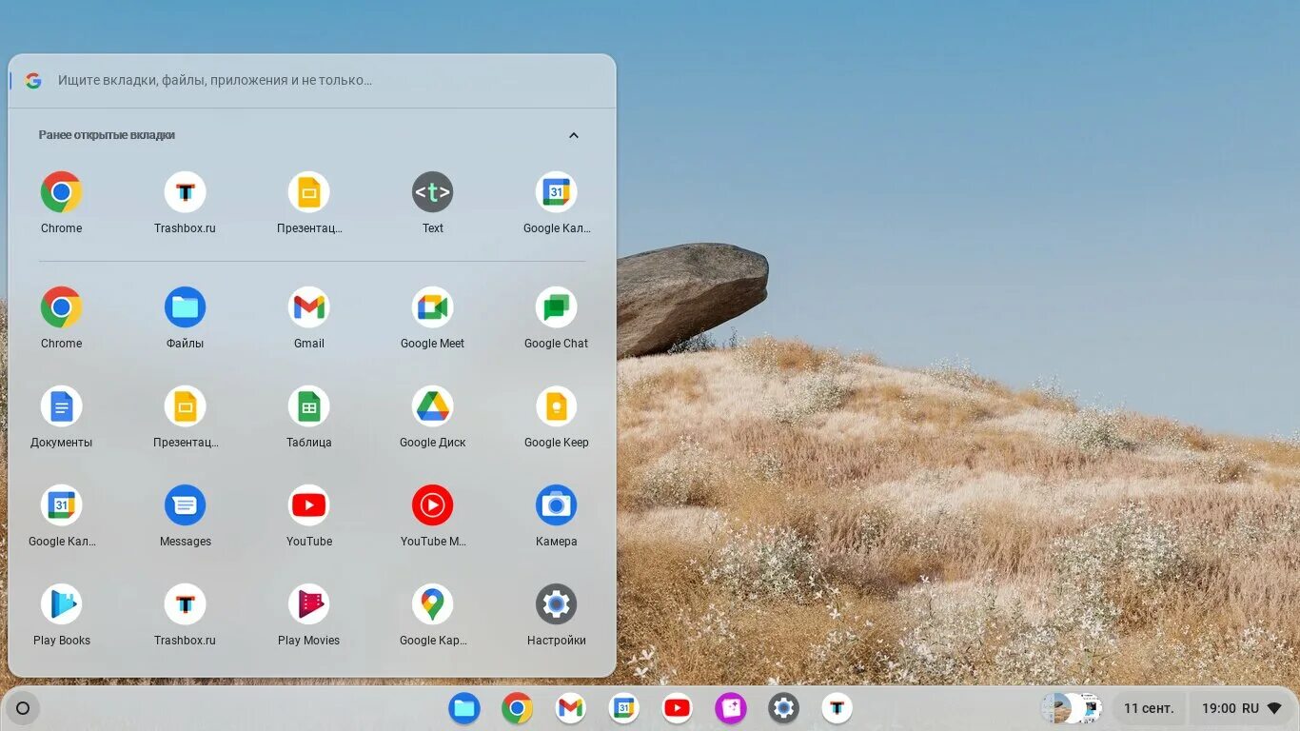
Task: Open Files from the shelf
Action: [x=464, y=708]
